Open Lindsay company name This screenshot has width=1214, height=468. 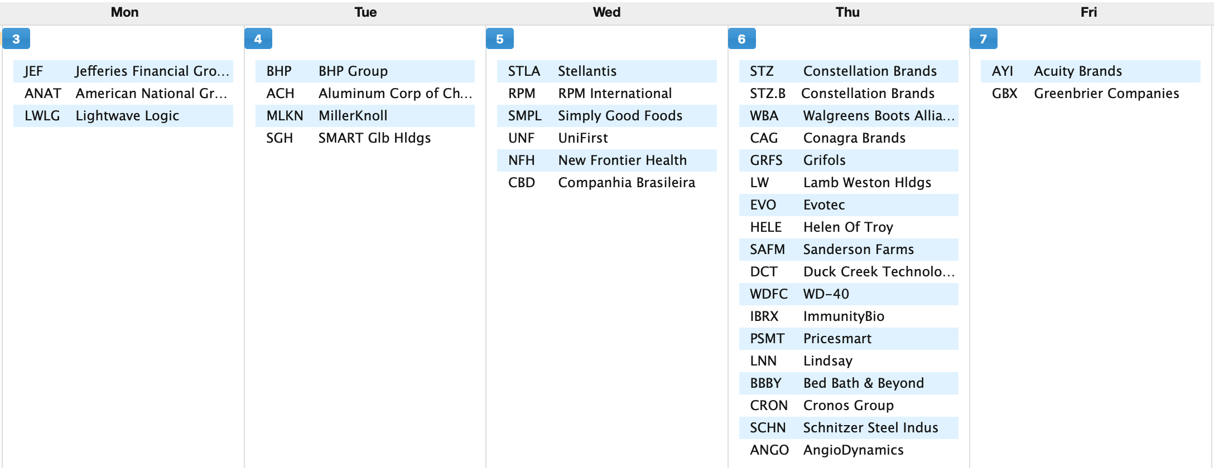[828, 361]
